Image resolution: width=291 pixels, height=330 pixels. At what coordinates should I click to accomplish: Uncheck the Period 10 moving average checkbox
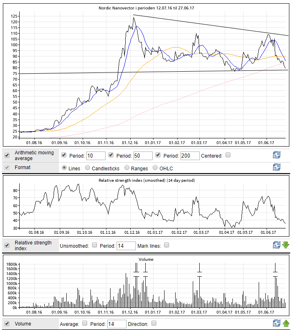(64, 155)
